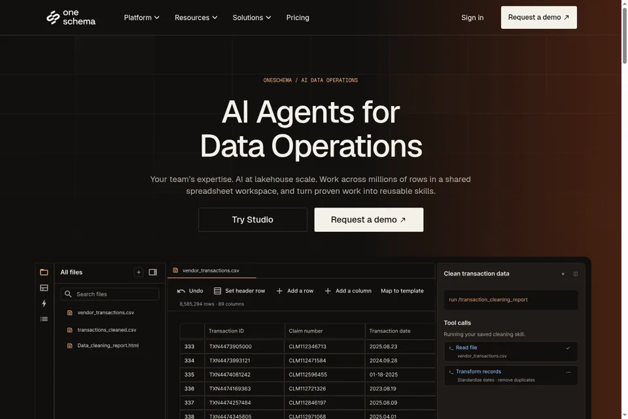Screen dimensions: 628x419
Task: Click the ellipsis on Transform records
Action: pyautogui.click(x=568, y=372)
